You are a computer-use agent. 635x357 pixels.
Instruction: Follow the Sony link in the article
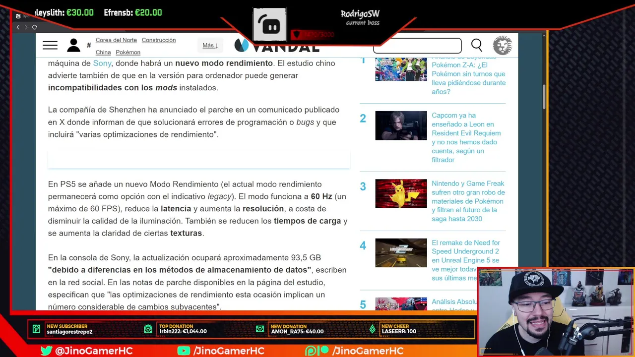pyautogui.click(x=102, y=63)
